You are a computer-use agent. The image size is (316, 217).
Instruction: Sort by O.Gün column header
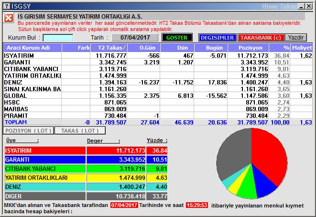tap(144, 48)
